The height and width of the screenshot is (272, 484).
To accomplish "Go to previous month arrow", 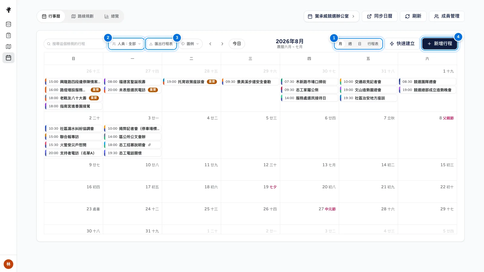I will pos(210,44).
